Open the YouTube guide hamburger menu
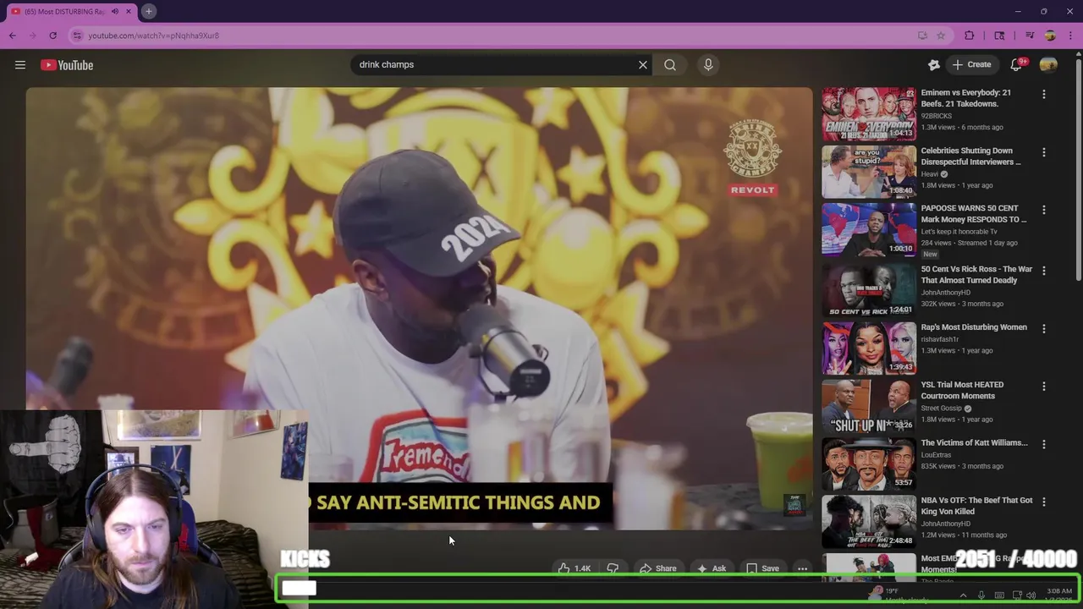 [20, 65]
